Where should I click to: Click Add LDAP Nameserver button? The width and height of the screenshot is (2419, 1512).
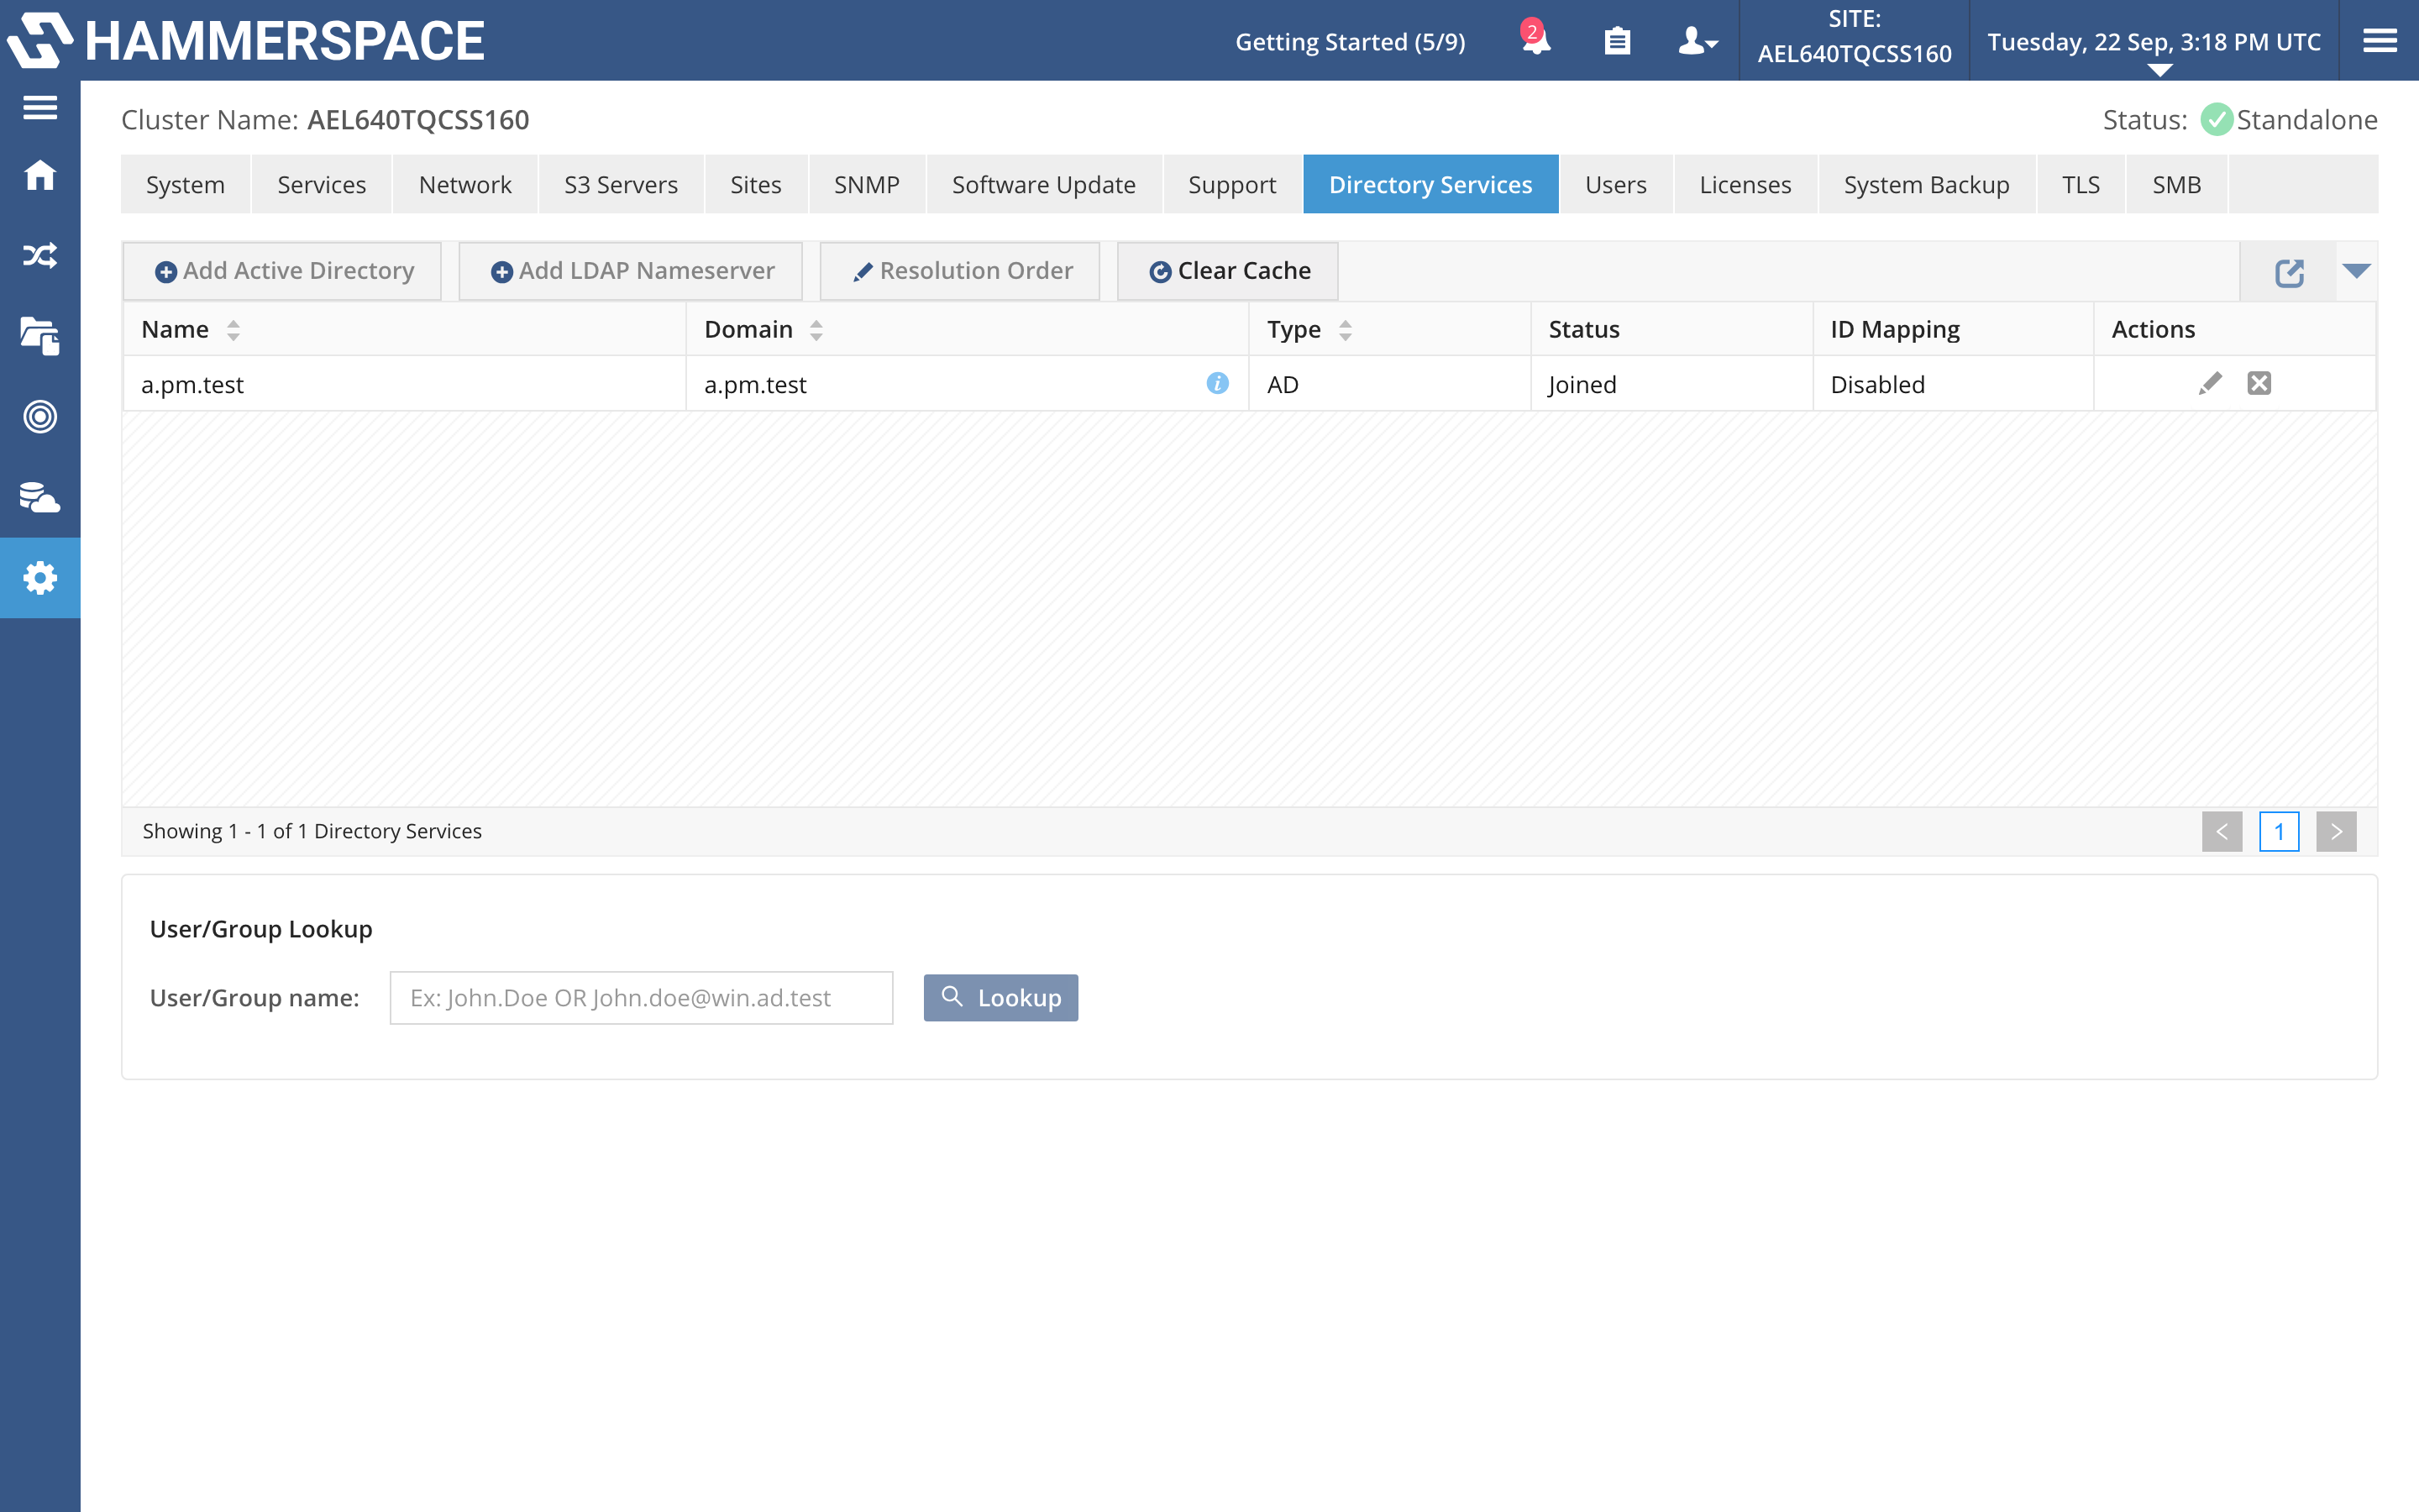point(631,271)
